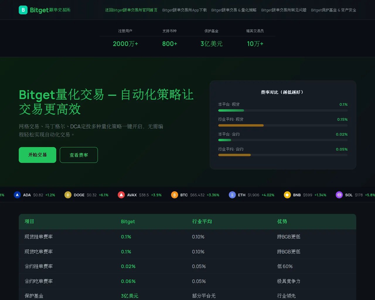Click the 合约吃单费率 row label
Screen dimensions: 375x300
coord(39,281)
